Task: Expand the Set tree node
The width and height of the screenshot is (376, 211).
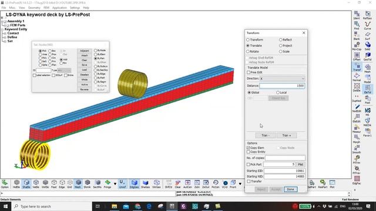Action: (x=5, y=42)
